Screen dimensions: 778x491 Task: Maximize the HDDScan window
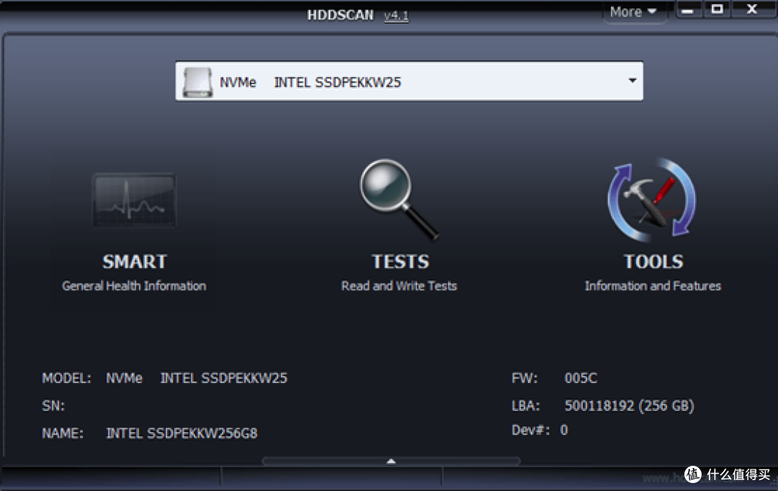[717, 9]
